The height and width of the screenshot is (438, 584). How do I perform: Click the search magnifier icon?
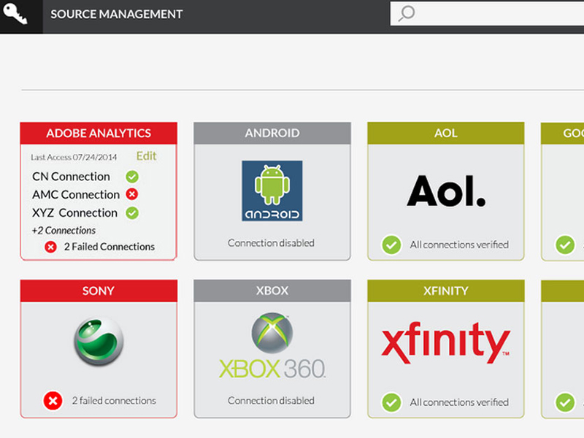point(407,13)
